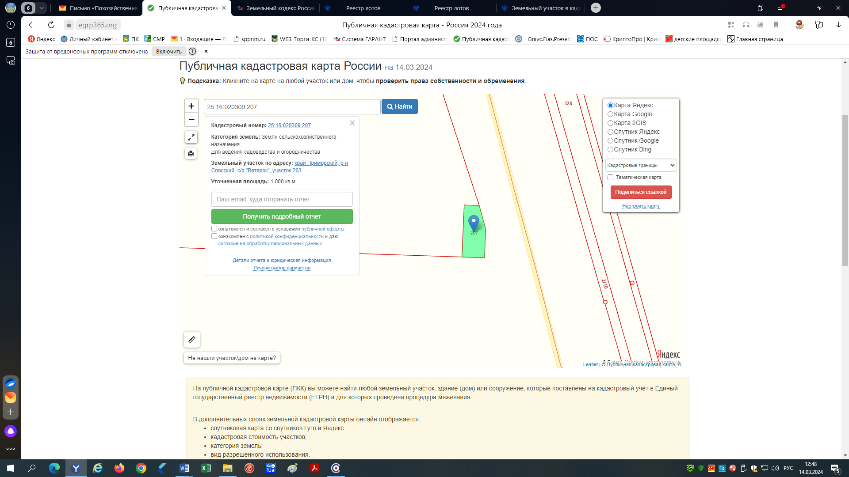Screen dimensions: 849x477
Task: Switch to the Земельный кодекс России tab
Action: pos(276,8)
